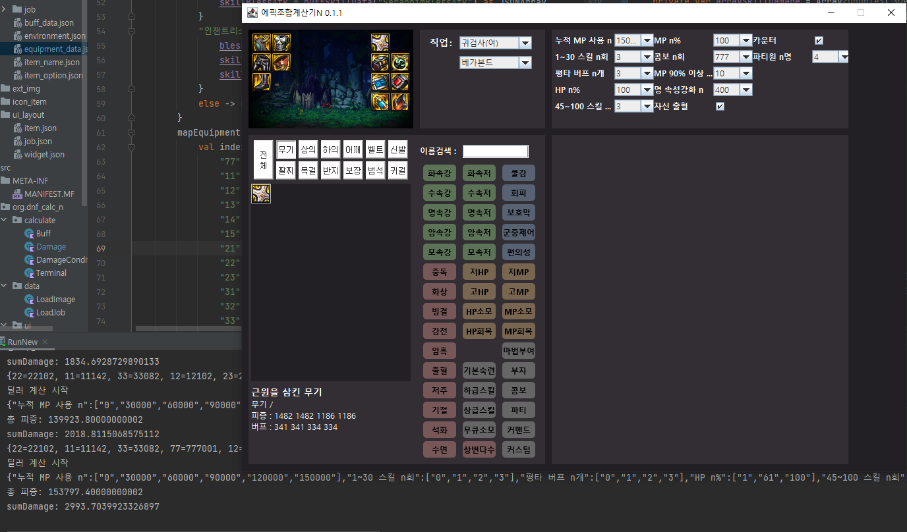
Task: Uncheck the 카운터 checkbox
Action: [819, 41]
